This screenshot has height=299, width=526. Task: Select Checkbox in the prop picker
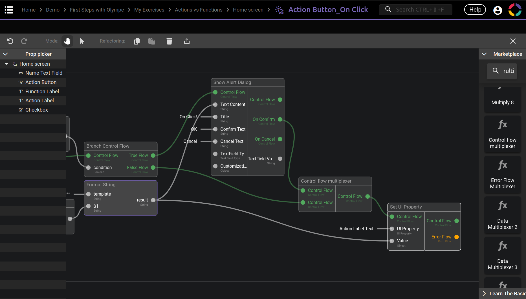coord(36,110)
